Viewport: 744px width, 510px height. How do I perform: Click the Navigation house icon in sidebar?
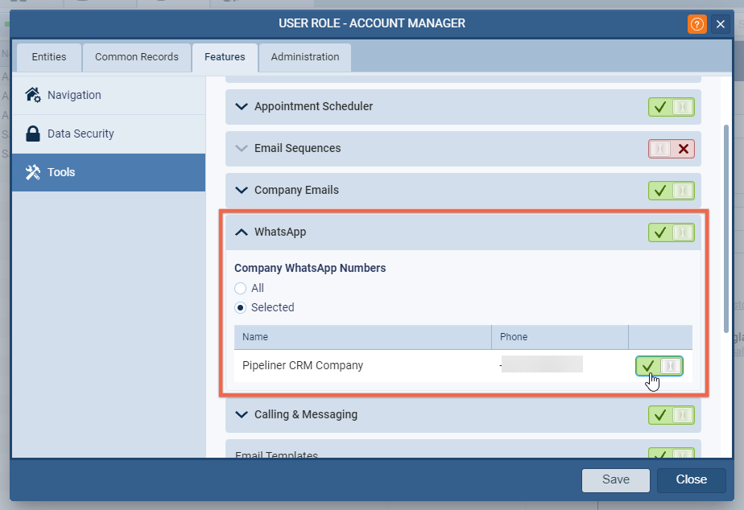click(x=33, y=95)
